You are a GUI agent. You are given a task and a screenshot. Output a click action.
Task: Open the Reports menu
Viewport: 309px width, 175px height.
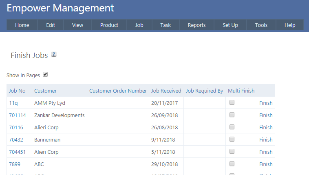tap(196, 25)
